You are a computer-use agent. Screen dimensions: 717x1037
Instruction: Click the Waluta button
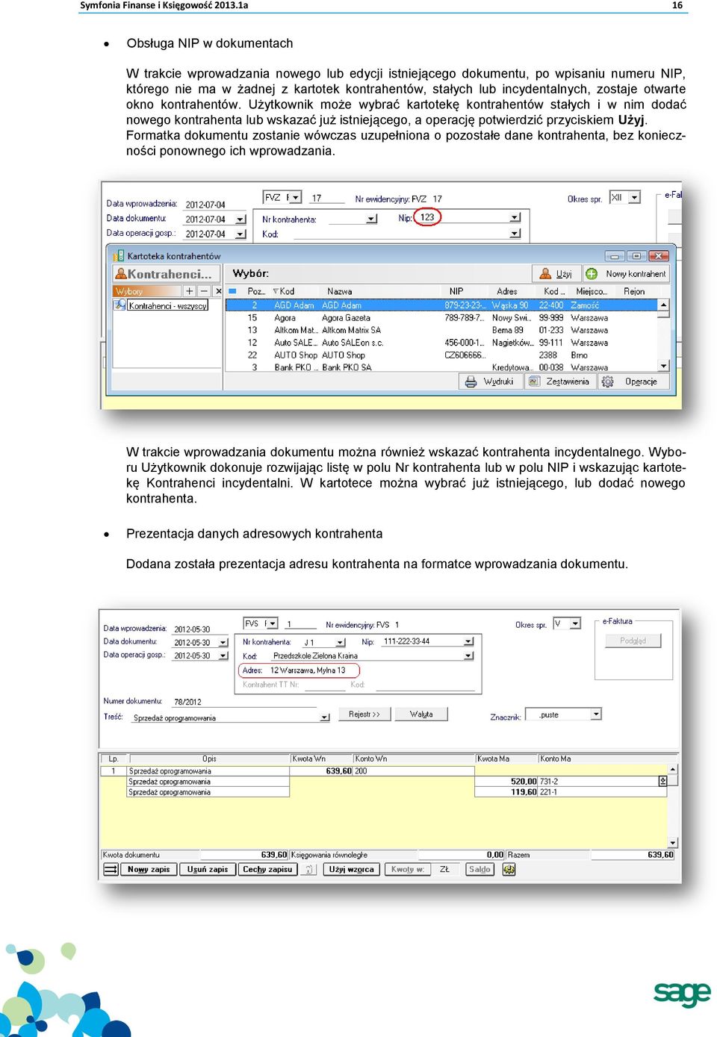(421, 714)
